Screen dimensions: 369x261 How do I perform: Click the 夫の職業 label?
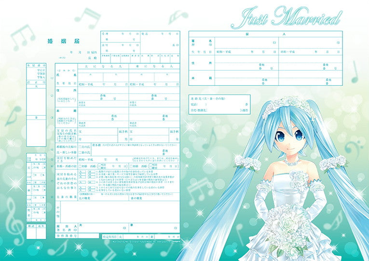point(85,198)
